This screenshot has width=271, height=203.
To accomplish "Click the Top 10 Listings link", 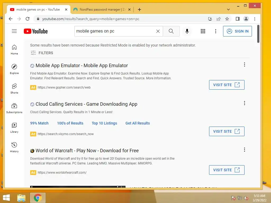I will tap(104, 123).
